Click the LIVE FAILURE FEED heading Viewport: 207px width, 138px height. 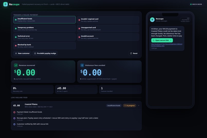point(19,98)
